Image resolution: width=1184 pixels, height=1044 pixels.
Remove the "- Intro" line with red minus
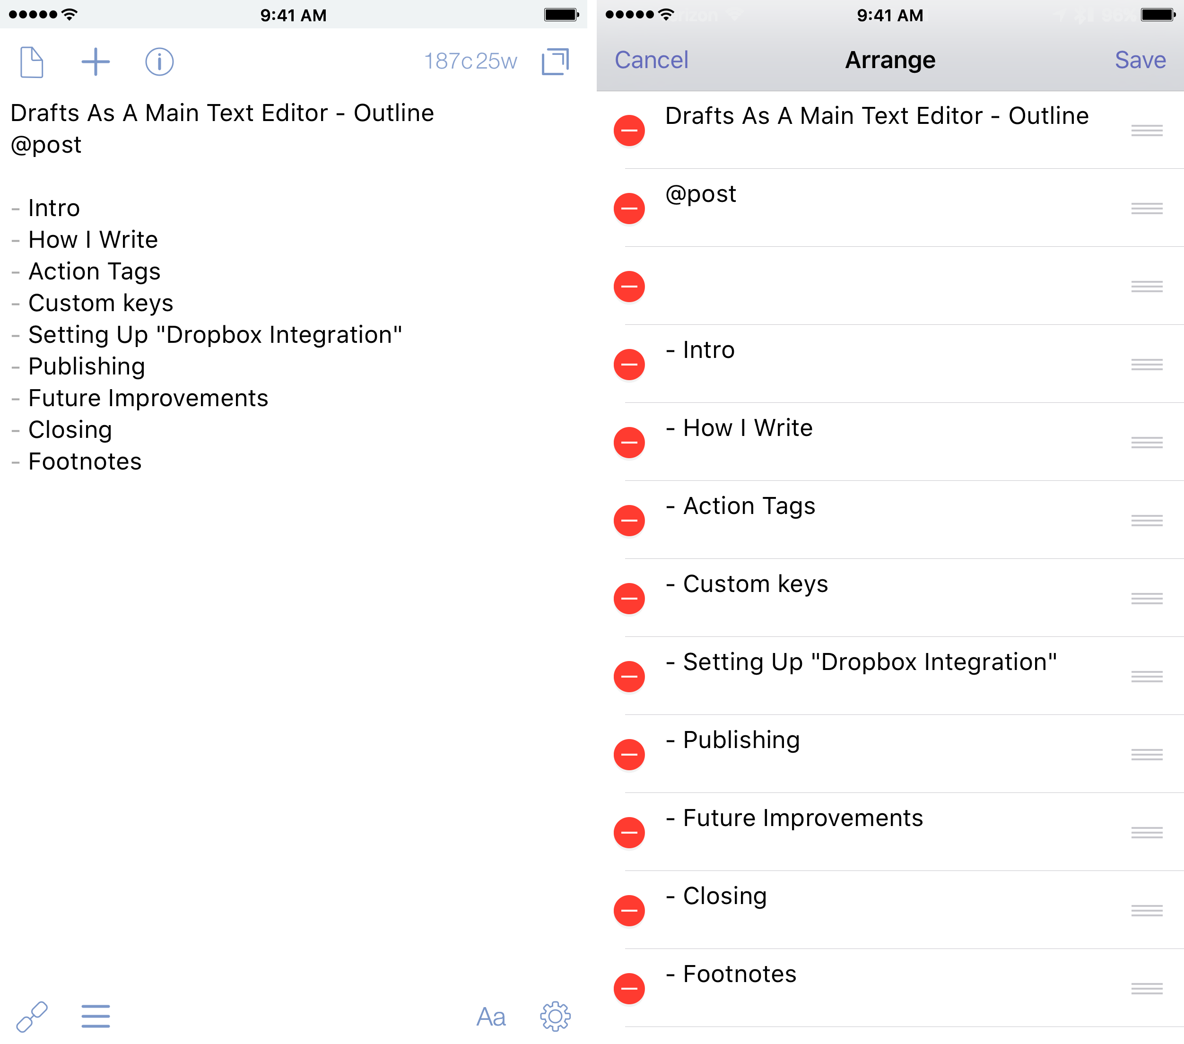tap(629, 365)
